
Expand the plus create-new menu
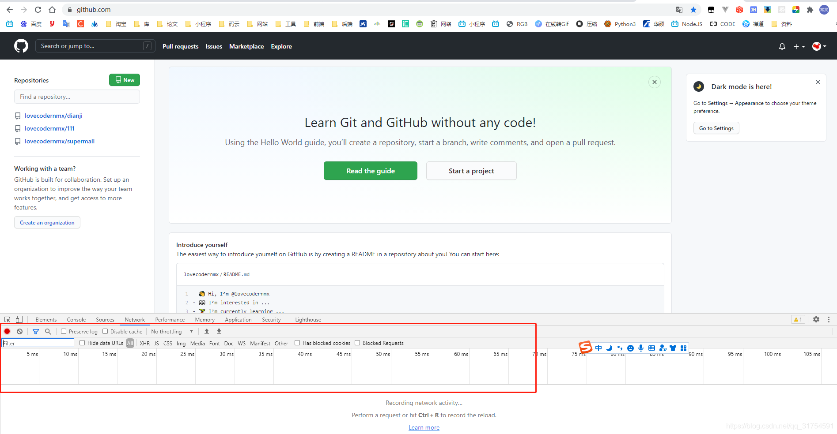tap(799, 46)
